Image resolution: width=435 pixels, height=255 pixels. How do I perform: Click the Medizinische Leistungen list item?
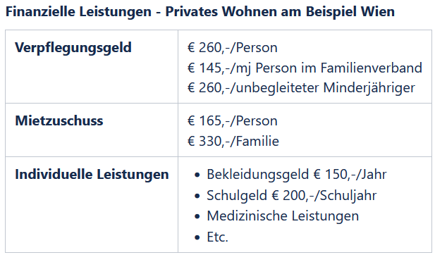(283, 216)
